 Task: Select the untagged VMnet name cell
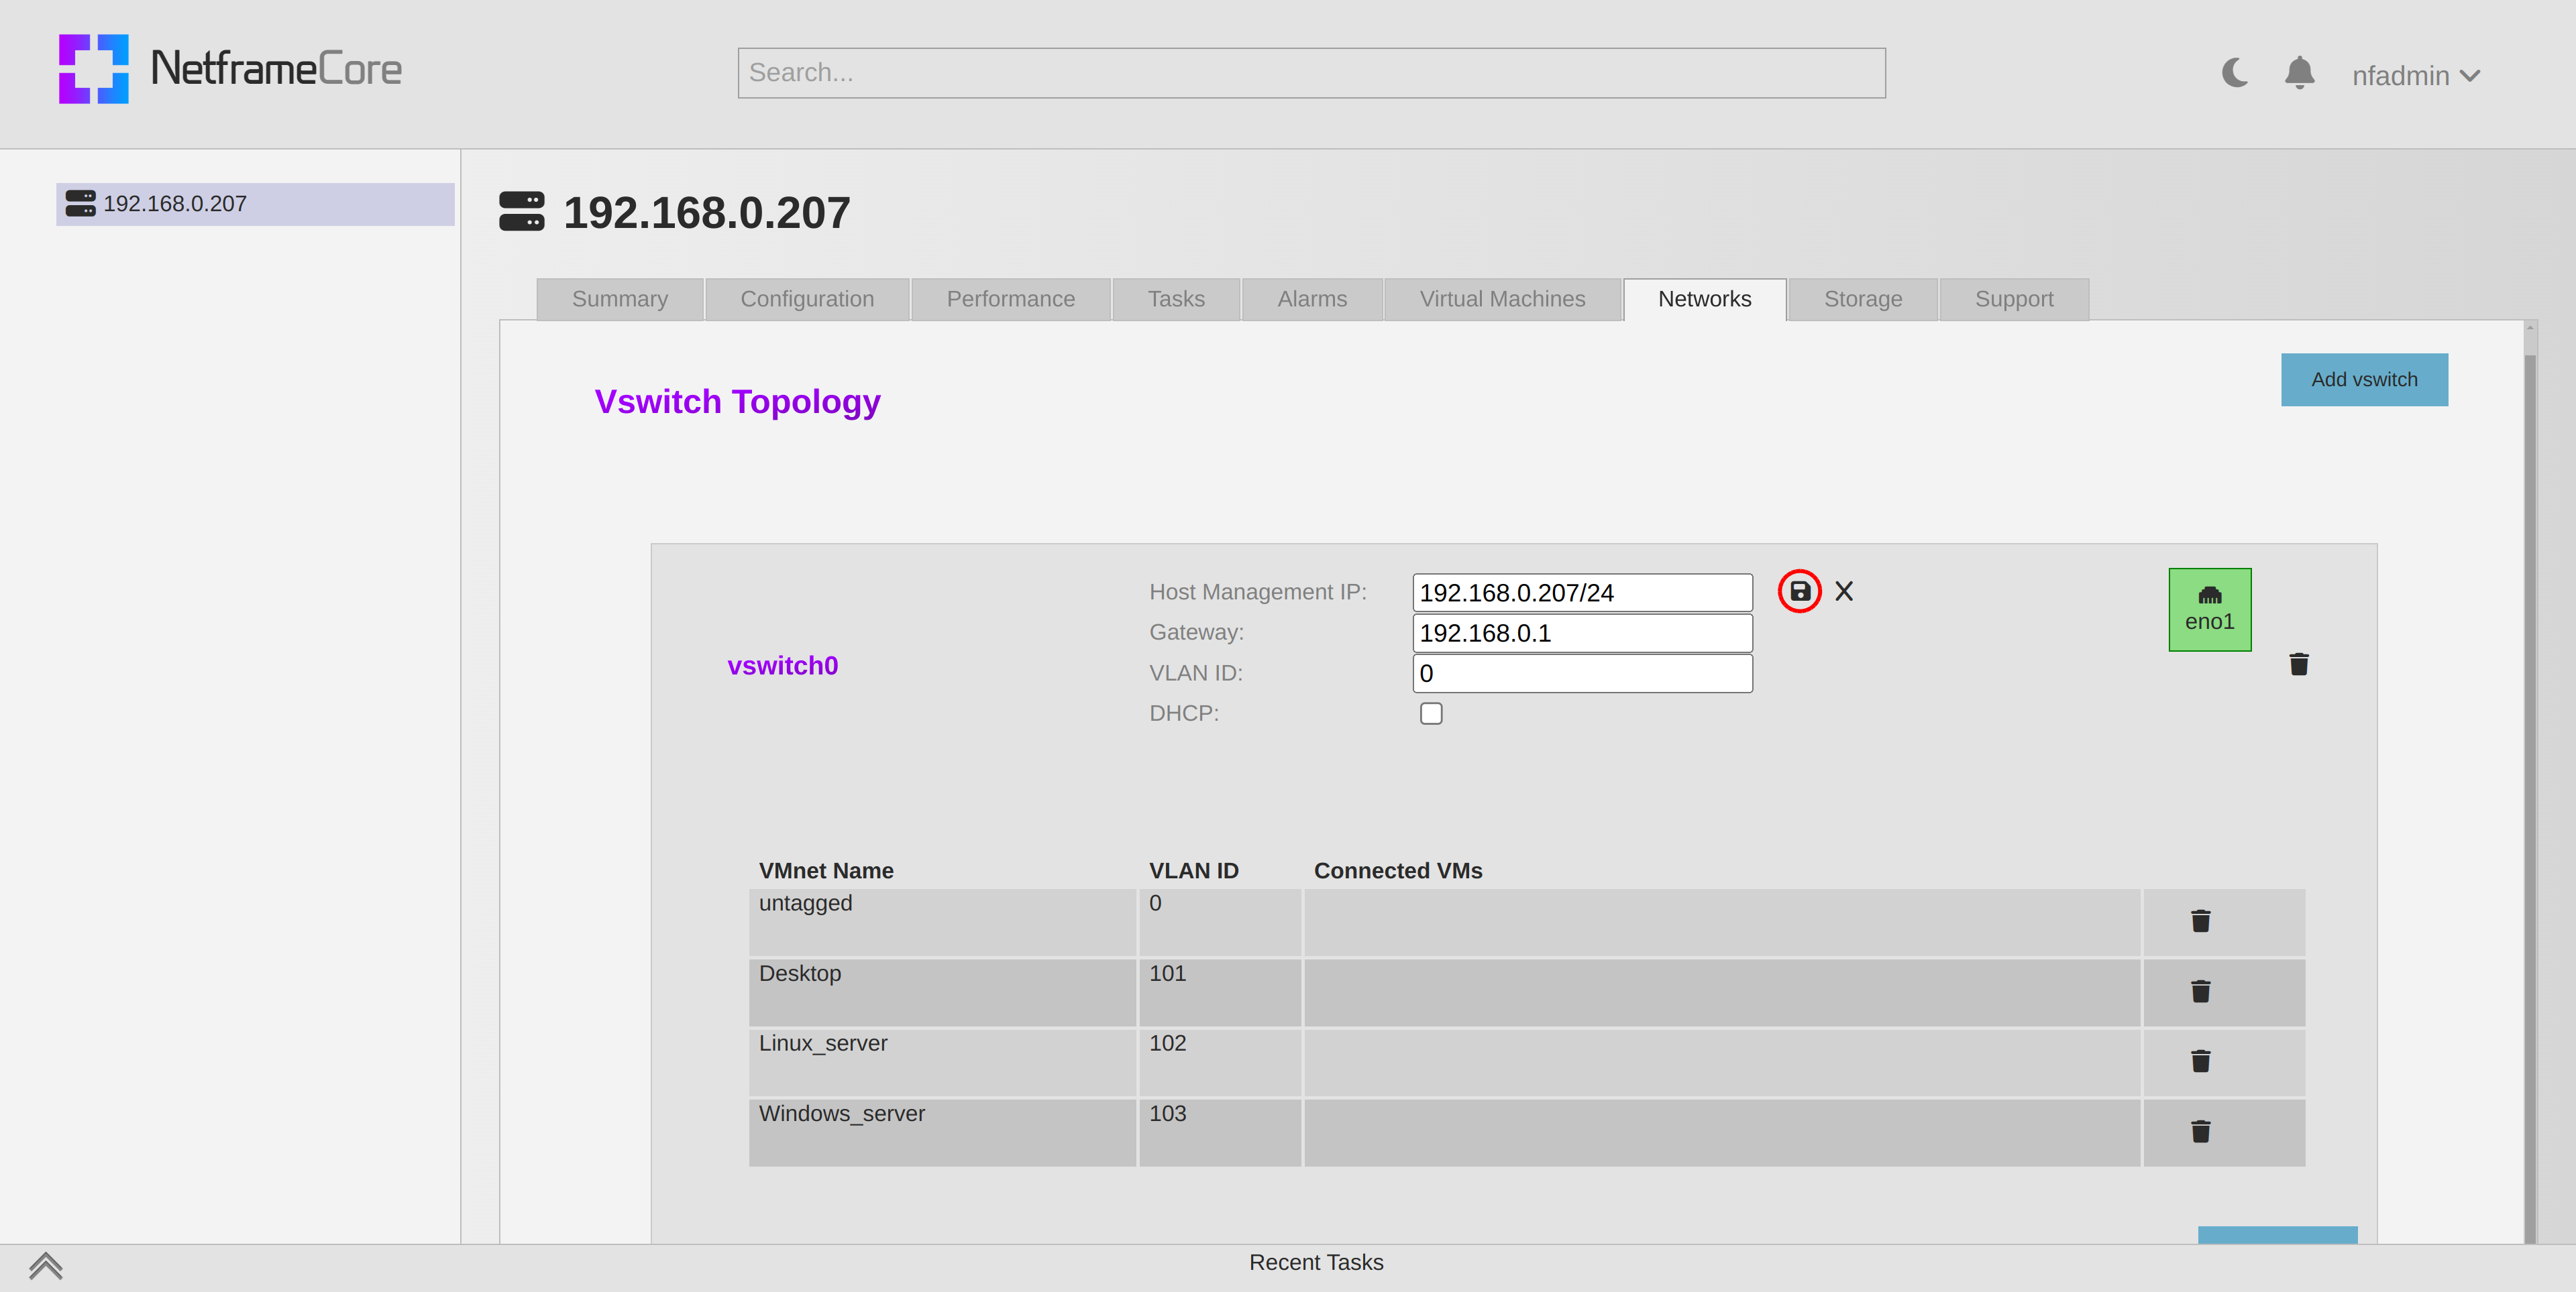(x=942, y=923)
